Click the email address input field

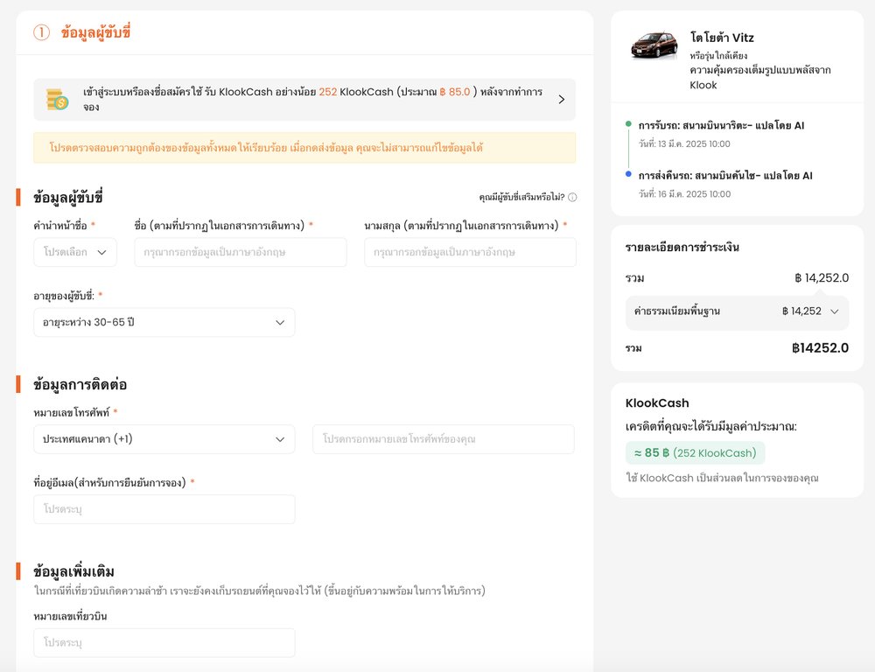coord(164,509)
